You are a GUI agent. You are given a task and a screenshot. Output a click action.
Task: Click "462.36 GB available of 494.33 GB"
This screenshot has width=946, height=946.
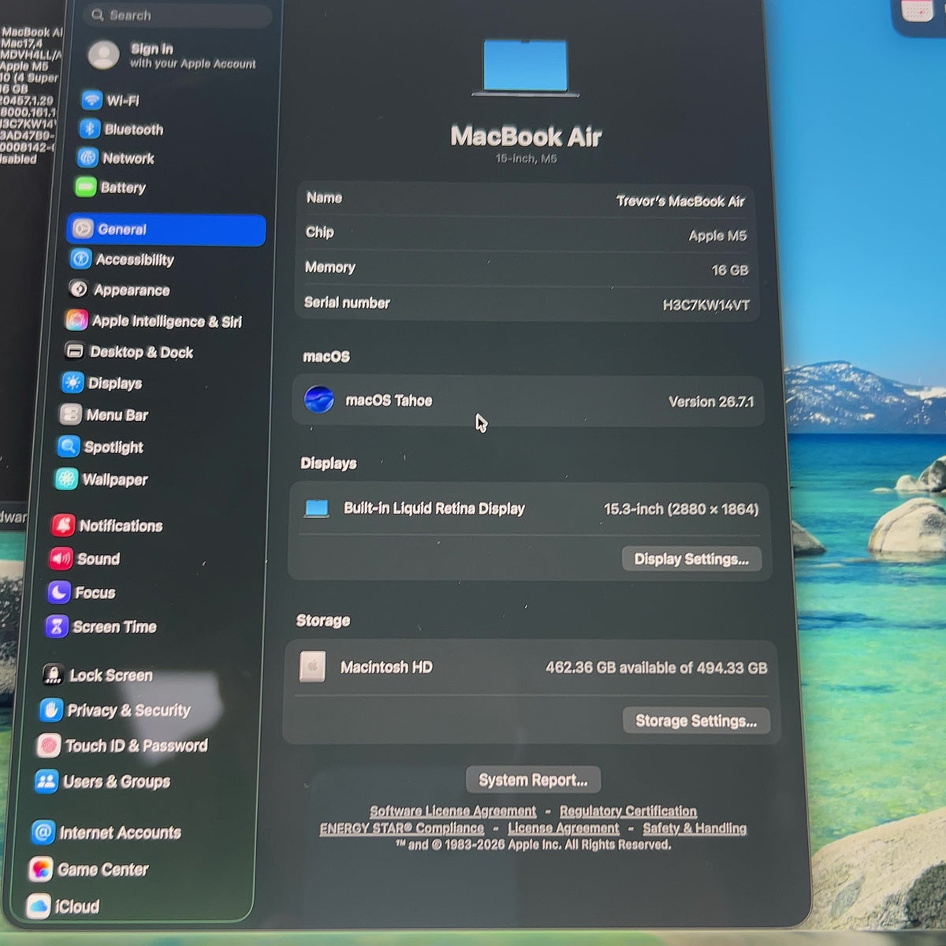click(x=656, y=668)
